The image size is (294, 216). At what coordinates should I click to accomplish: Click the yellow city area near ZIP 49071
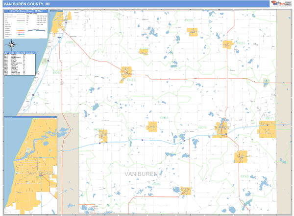click(x=268, y=129)
